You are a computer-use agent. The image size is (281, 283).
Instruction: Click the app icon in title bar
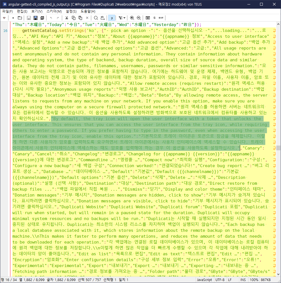[x=4, y=4]
